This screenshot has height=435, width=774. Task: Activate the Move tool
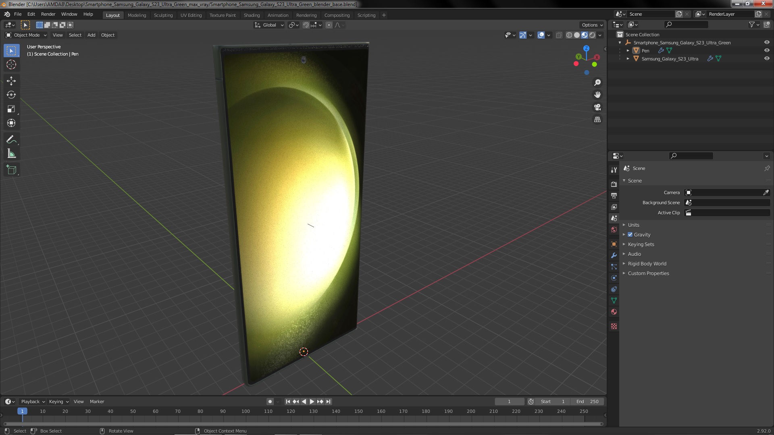coord(11,81)
